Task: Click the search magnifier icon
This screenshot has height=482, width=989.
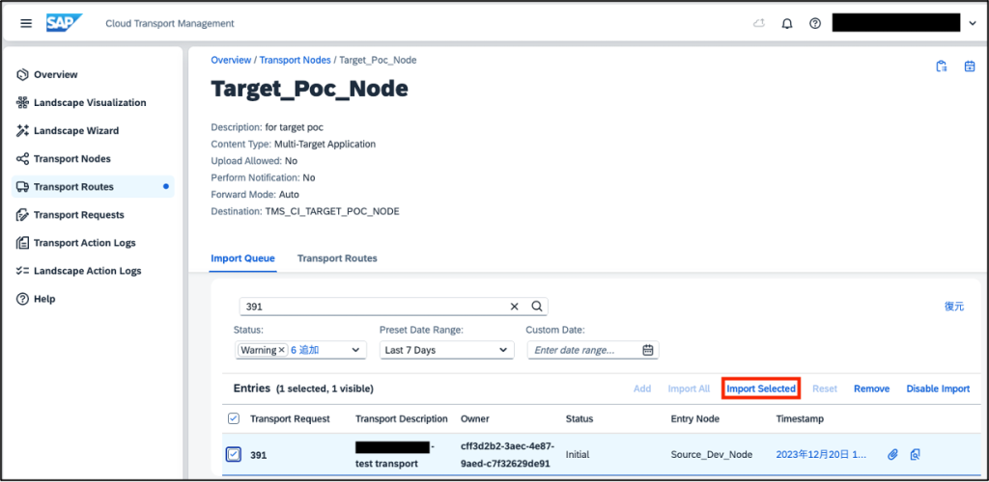Action: coord(537,307)
